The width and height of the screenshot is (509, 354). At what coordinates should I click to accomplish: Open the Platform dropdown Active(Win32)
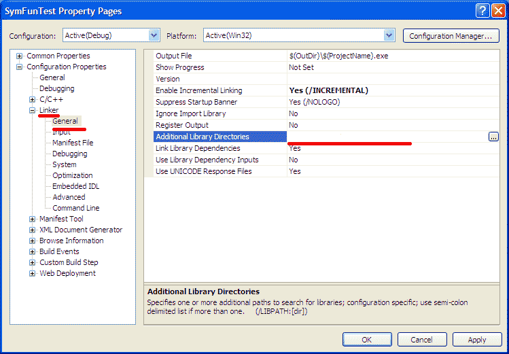(x=389, y=35)
